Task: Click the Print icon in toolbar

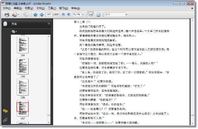Action: coord(7,15)
